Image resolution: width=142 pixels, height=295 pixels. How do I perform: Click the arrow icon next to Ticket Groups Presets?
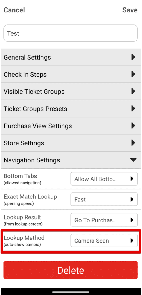(133, 108)
